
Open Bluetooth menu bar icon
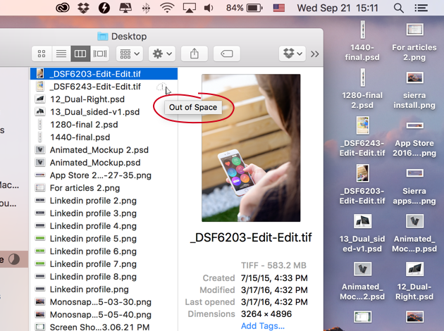(146, 8)
